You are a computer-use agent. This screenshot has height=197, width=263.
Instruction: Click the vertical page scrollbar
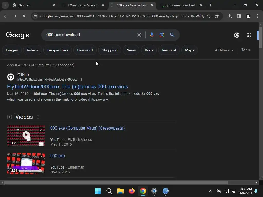coord(261,38)
